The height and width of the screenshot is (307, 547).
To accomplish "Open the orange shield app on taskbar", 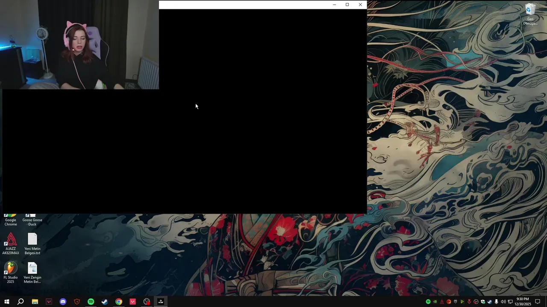I will pos(77,301).
